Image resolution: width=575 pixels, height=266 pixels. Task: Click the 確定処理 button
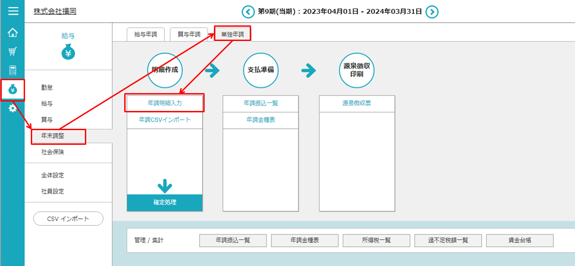(x=164, y=201)
